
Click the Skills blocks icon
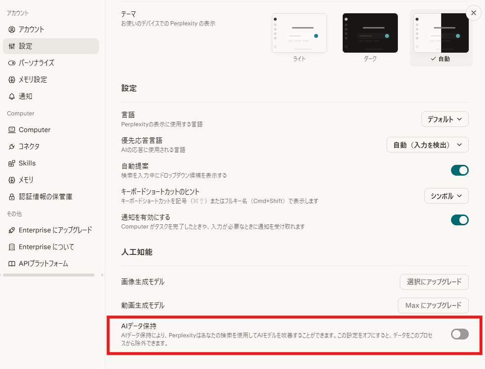point(12,163)
